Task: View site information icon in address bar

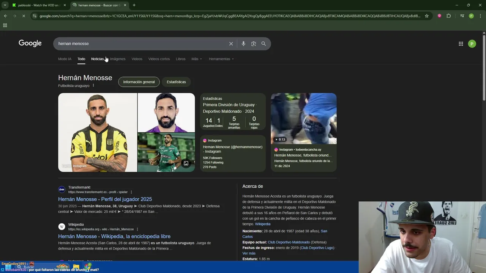Action: click(x=35, y=16)
